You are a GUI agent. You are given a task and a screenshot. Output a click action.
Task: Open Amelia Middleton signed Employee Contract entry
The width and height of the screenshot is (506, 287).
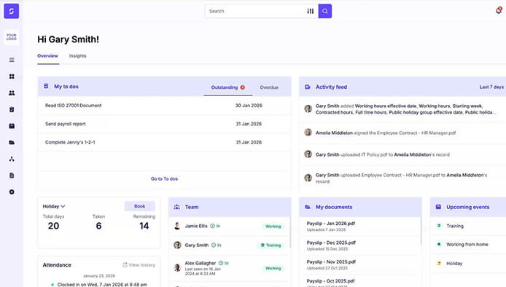point(402,133)
